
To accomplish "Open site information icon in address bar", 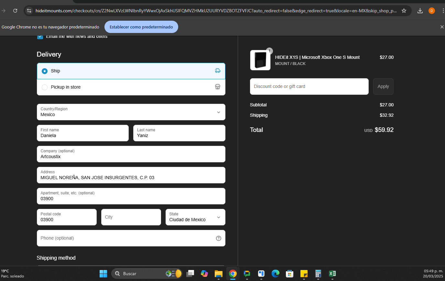I will pos(29,11).
